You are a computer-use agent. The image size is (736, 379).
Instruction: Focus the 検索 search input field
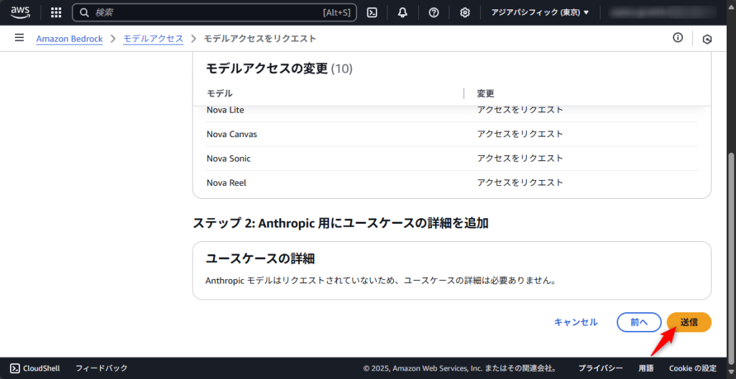click(x=214, y=13)
